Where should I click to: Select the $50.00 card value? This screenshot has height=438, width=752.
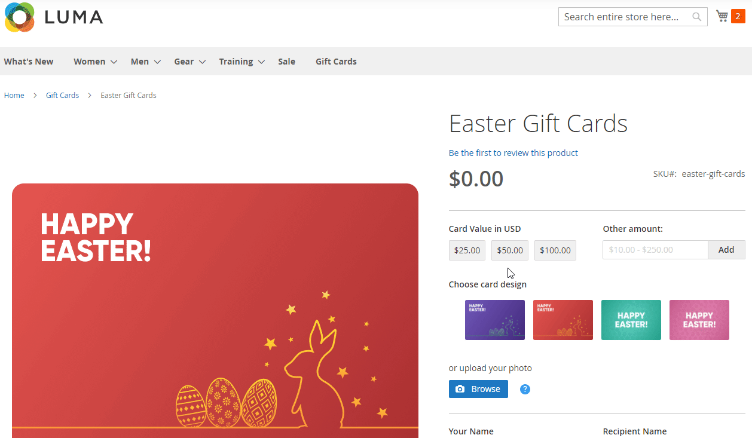[510, 250]
